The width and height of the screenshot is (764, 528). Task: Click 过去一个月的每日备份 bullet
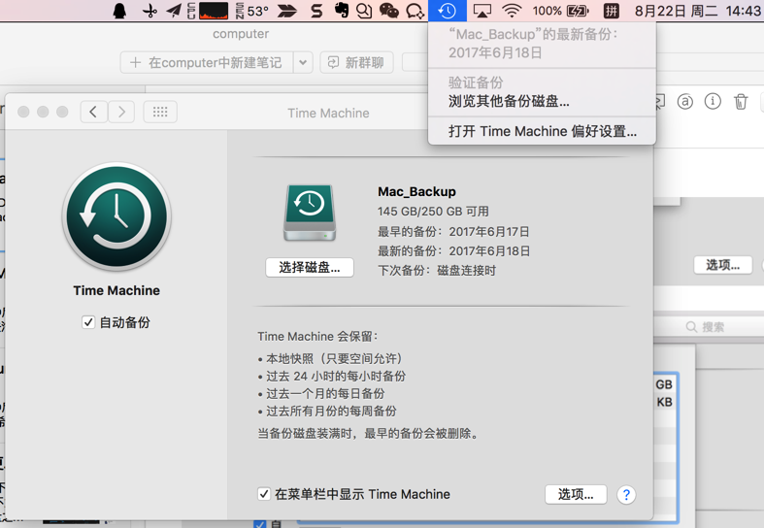(x=321, y=393)
